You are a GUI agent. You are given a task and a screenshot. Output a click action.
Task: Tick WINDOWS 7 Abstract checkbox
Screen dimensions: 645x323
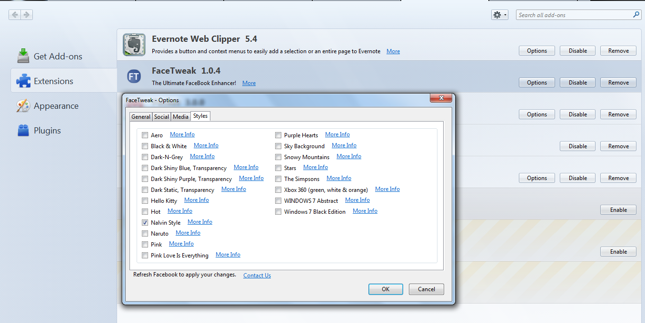click(278, 201)
